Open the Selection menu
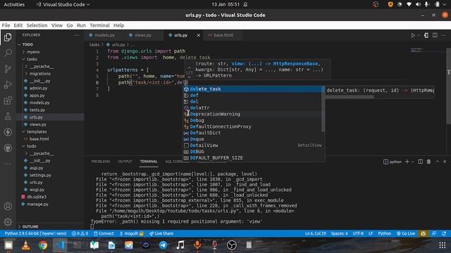This screenshot has width=451, height=253. tap(37, 25)
